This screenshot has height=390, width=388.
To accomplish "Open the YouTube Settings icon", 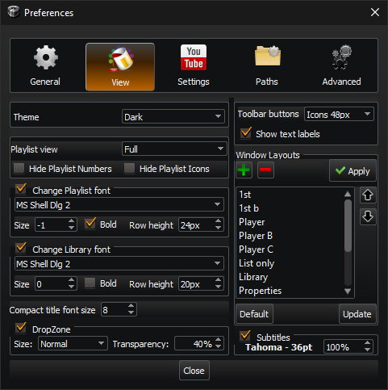I will pos(194,57).
